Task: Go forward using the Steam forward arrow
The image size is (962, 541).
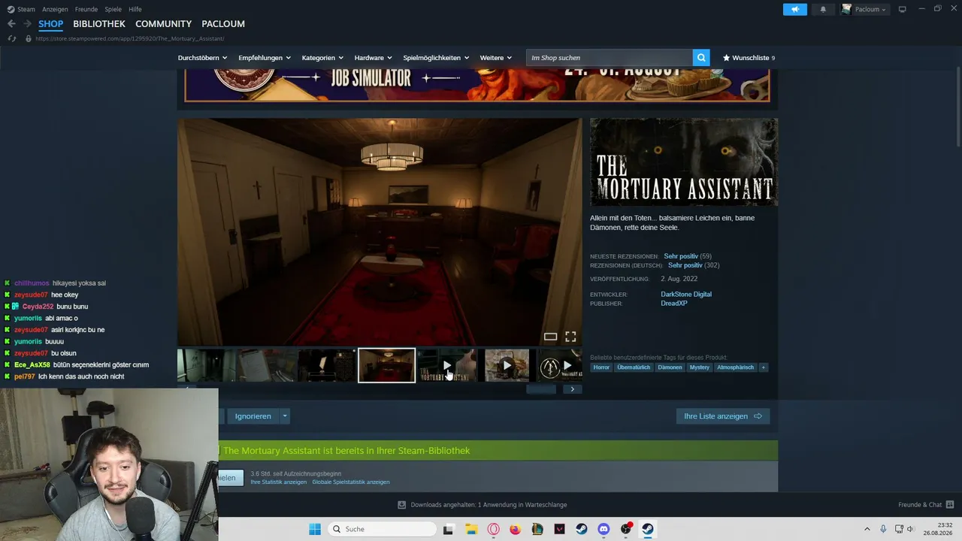Action: pyautogui.click(x=27, y=24)
